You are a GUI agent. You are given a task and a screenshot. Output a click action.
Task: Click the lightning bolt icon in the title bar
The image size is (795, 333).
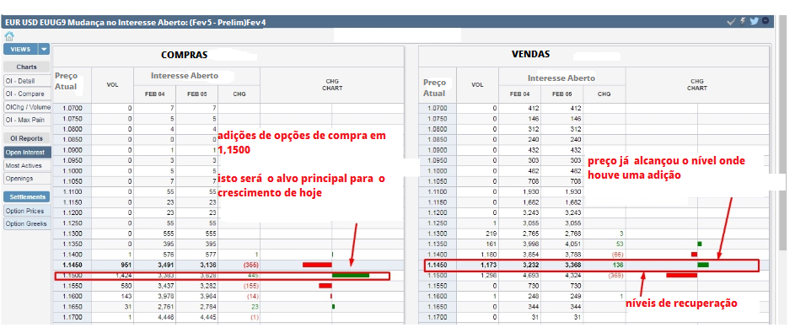pos(743,21)
